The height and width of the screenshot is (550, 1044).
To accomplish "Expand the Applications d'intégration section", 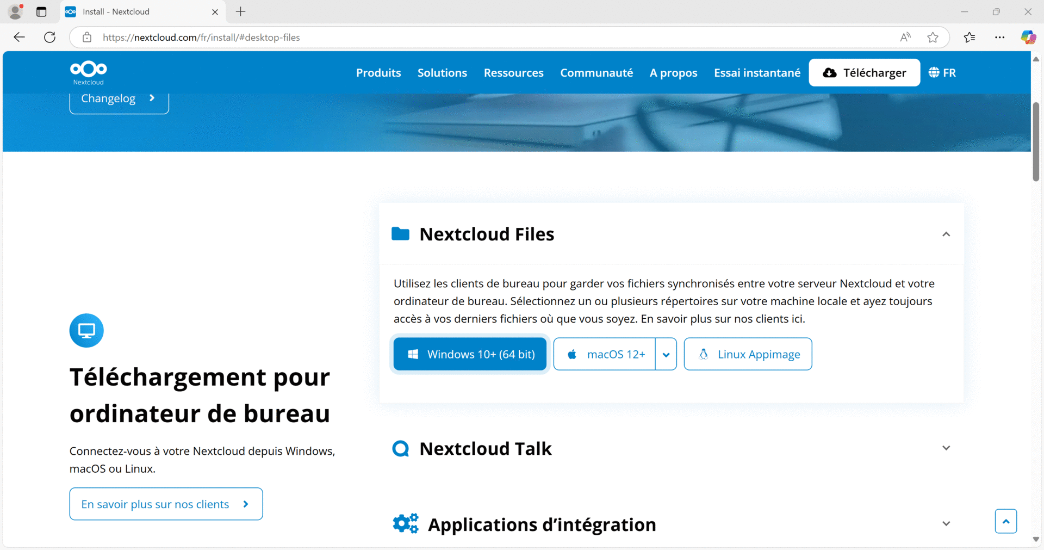I will pos(946,523).
